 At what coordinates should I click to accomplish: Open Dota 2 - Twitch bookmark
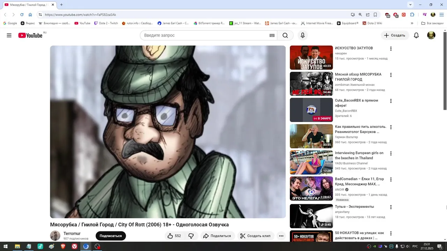pos(106,23)
